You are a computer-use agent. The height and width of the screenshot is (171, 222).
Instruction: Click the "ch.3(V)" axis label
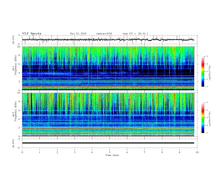(13, 143)
